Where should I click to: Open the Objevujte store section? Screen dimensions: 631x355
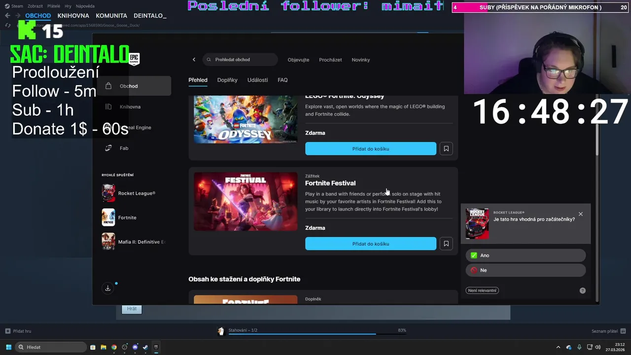[298, 60]
